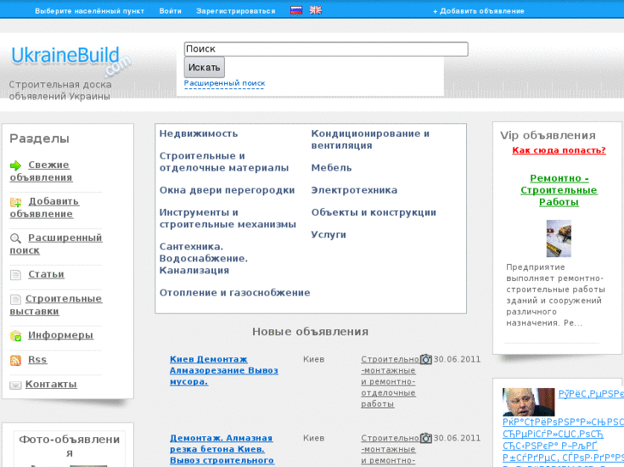624x467 pixels.
Task: Click the page icon beside Строительные выставки
Action: pos(15,299)
